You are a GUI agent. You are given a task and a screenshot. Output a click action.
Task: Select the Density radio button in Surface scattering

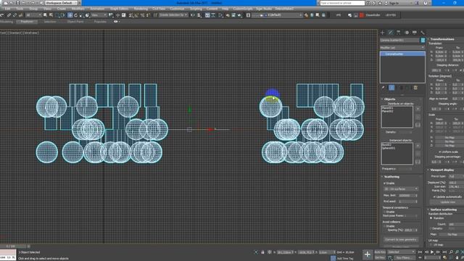point(431,228)
